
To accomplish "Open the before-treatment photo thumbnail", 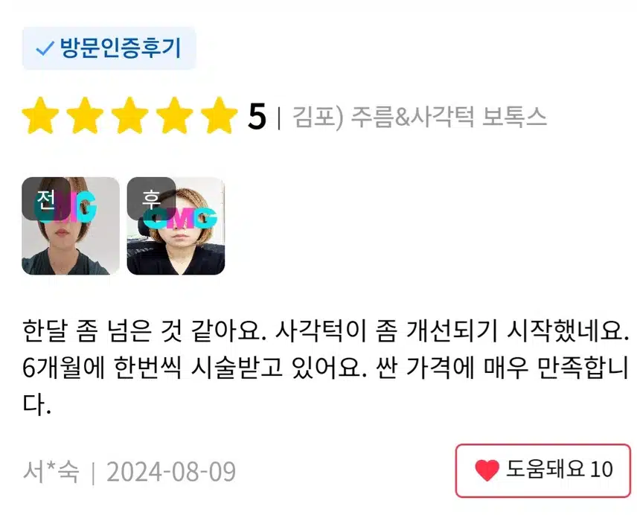I will point(71,226).
